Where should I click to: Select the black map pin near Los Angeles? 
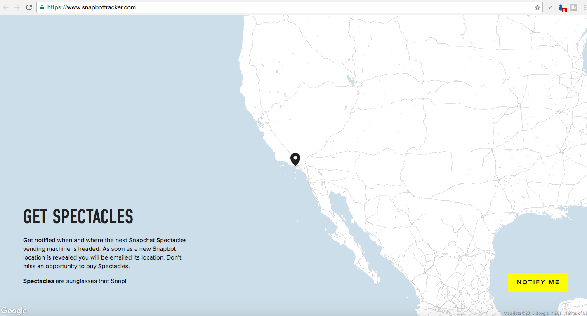click(x=295, y=159)
